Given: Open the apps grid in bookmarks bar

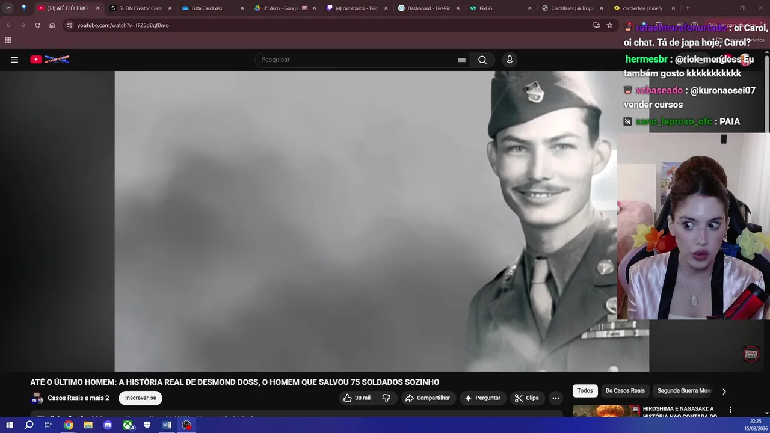Looking at the screenshot, I should (8, 40).
